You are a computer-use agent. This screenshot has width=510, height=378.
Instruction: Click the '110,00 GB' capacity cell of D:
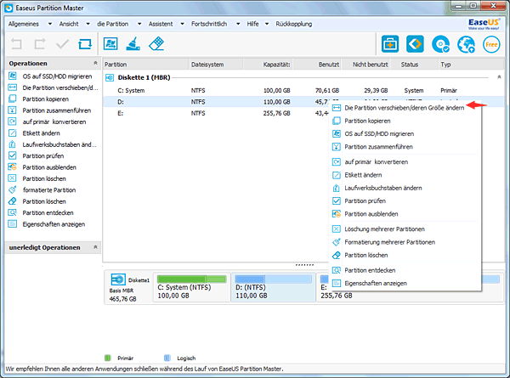click(x=276, y=102)
